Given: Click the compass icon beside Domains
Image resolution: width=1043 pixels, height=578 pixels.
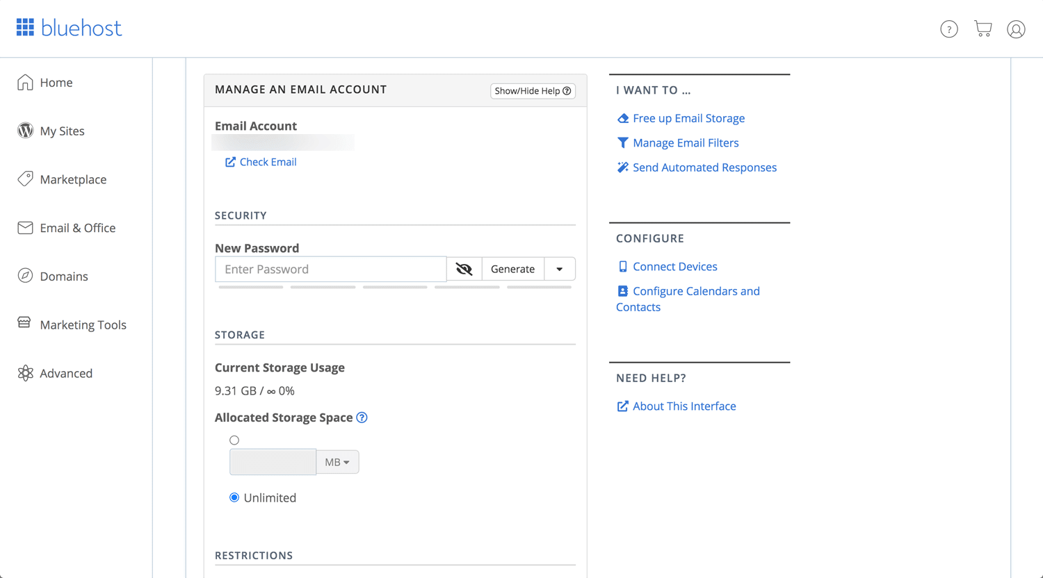Looking at the screenshot, I should pos(25,276).
